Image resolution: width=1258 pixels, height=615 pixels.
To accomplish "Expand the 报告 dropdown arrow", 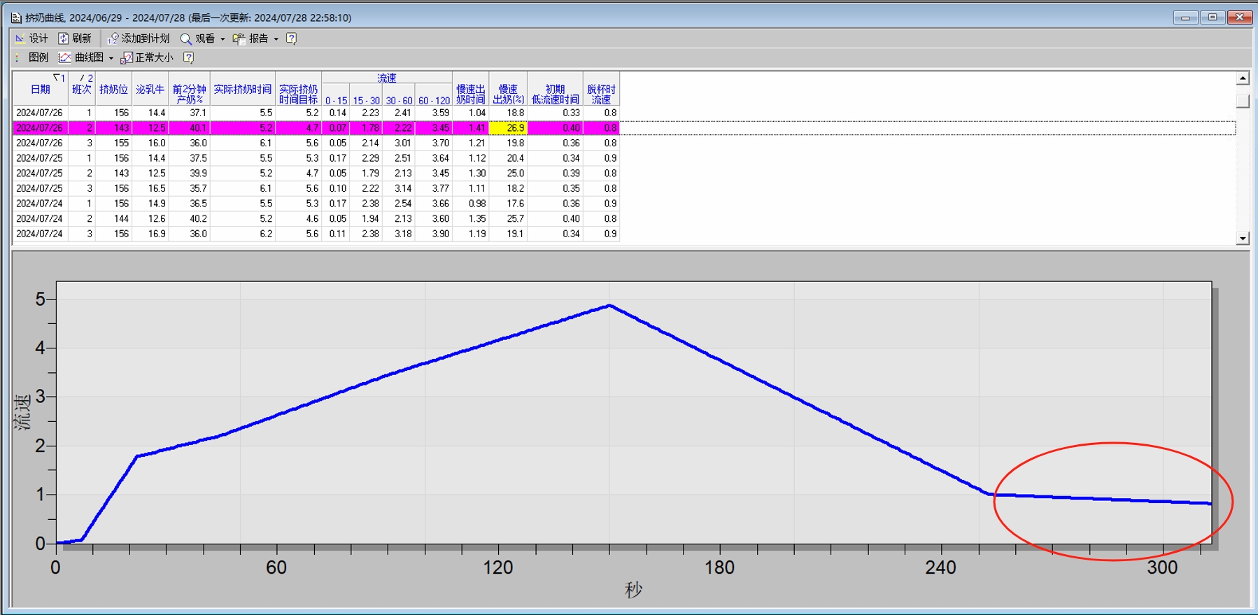I will tap(276, 39).
